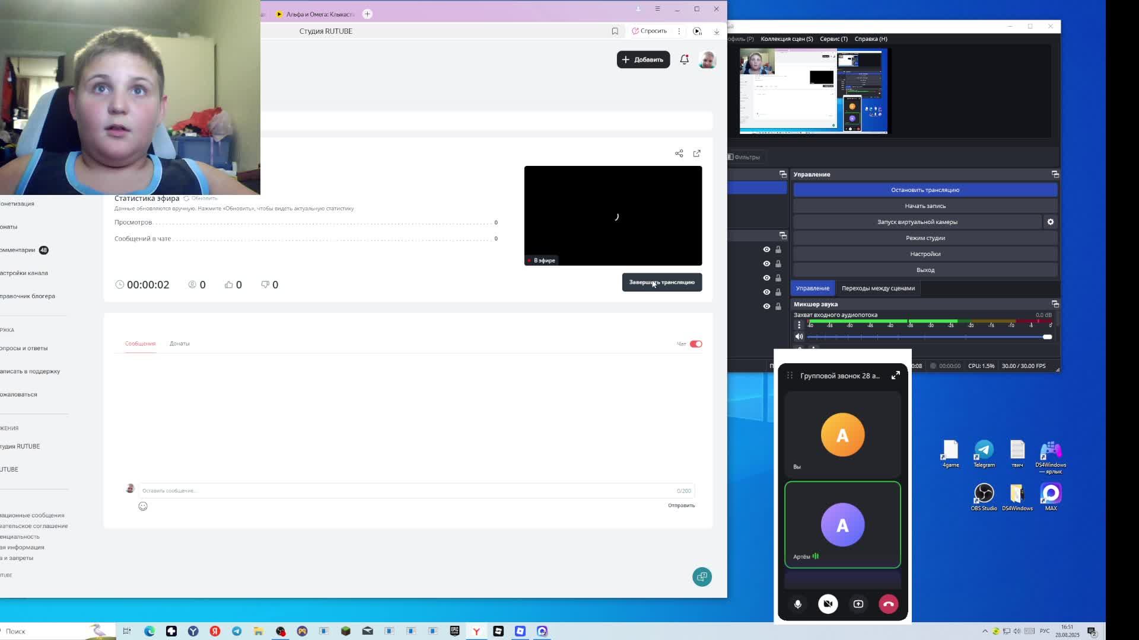1139x640 pixels.
Task: Mute microphone in group call
Action: click(798, 604)
